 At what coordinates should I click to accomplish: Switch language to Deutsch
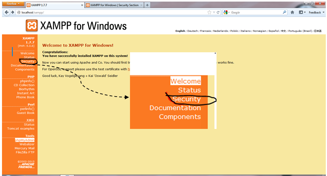tap(193, 31)
